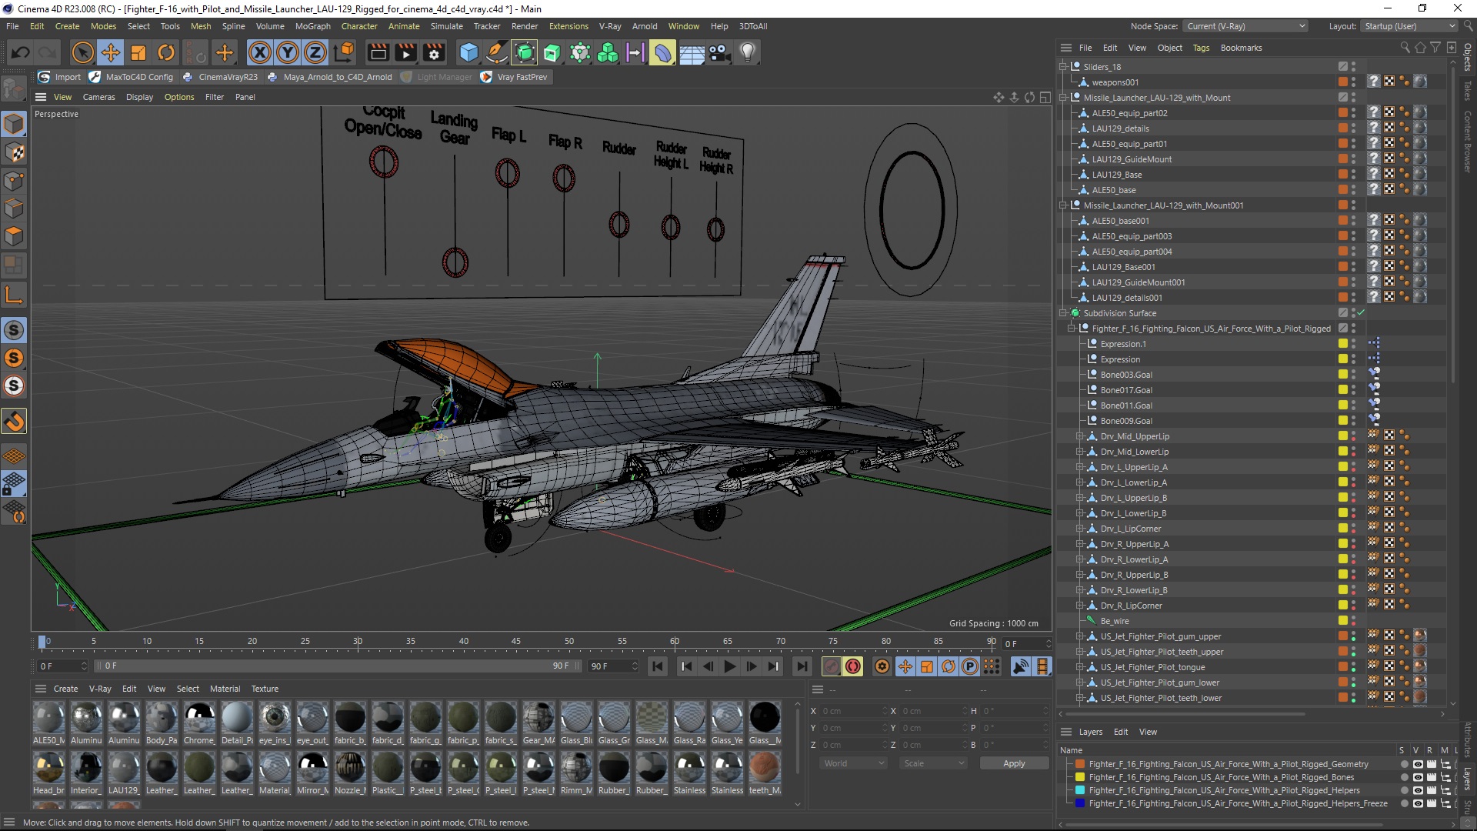The height and width of the screenshot is (831, 1477).
Task: Expand Drv_Mid_UpperLip object
Action: coord(1080,436)
